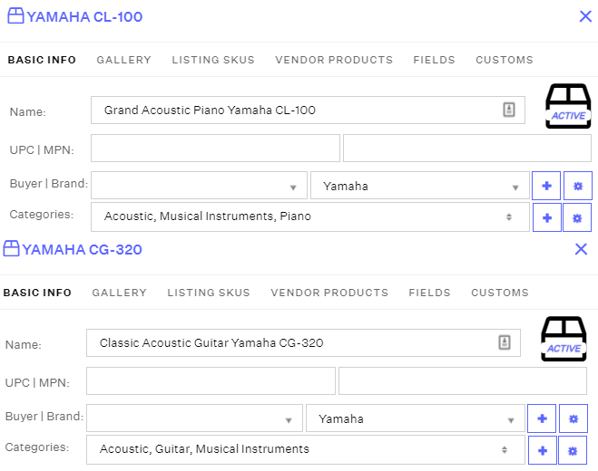This screenshot has height=471, width=598.
Task: Open the Buyer dropdown in the CG-320 panel
Action: 194,418
